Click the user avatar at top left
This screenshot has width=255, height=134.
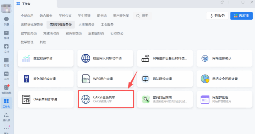click(6, 8)
